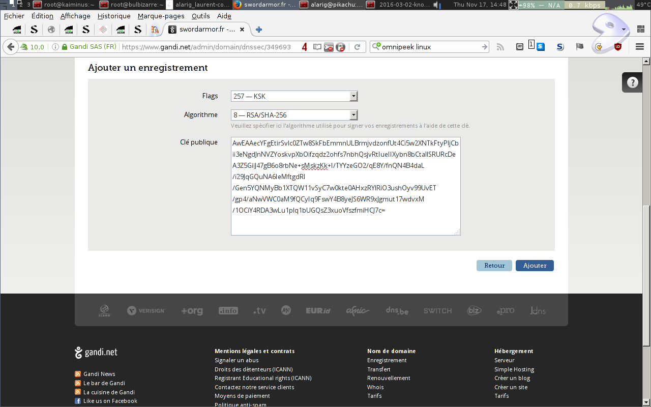The width and height of the screenshot is (651, 407).
Task: Open Reader view book icon in URL bar
Action: tap(317, 47)
